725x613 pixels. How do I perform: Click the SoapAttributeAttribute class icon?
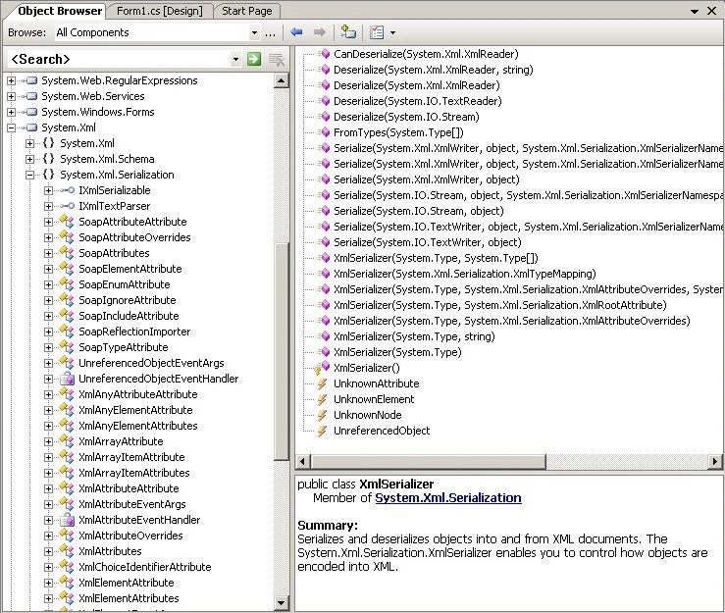pos(67,222)
